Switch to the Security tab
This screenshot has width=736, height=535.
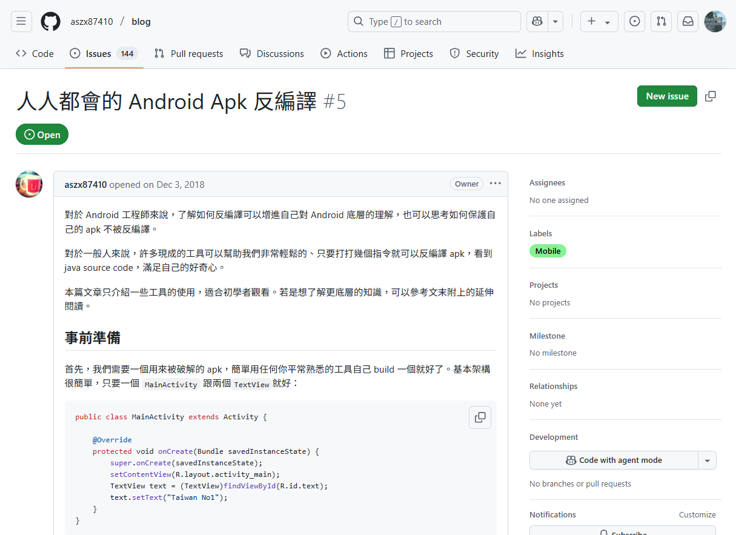(474, 53)
